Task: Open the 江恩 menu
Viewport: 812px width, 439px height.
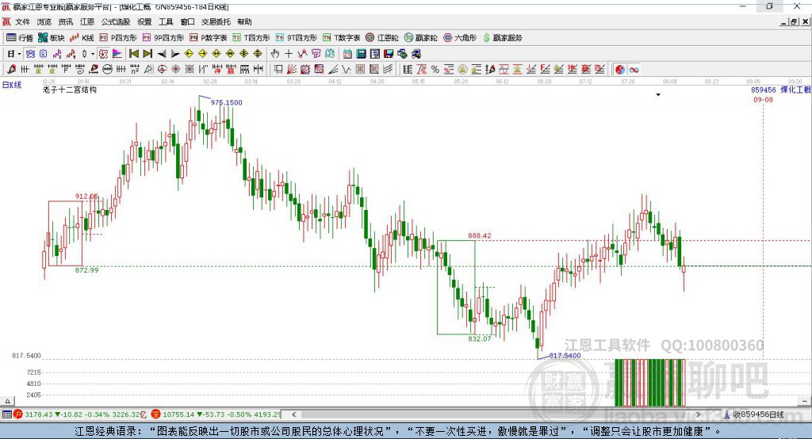Action: 87,21
